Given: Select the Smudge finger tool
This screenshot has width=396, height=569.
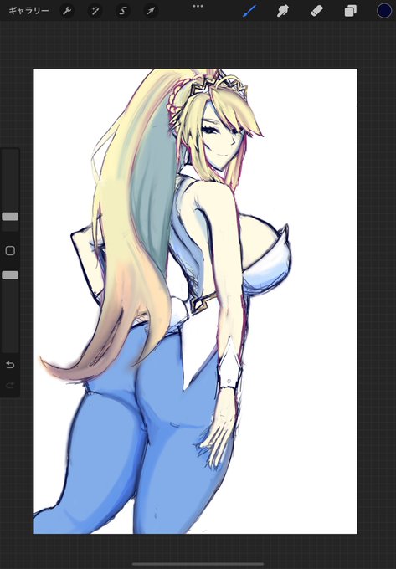Looking at the screenshot, I should coord(282,11).
